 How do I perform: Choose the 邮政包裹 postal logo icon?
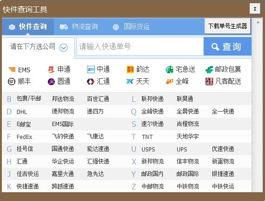[209, 69]
